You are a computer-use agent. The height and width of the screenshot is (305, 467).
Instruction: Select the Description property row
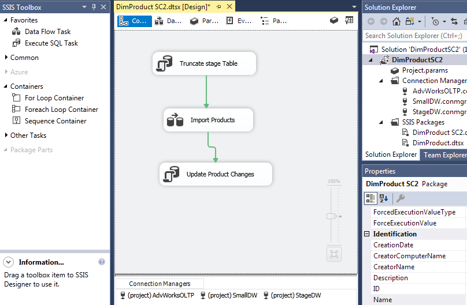418,278
